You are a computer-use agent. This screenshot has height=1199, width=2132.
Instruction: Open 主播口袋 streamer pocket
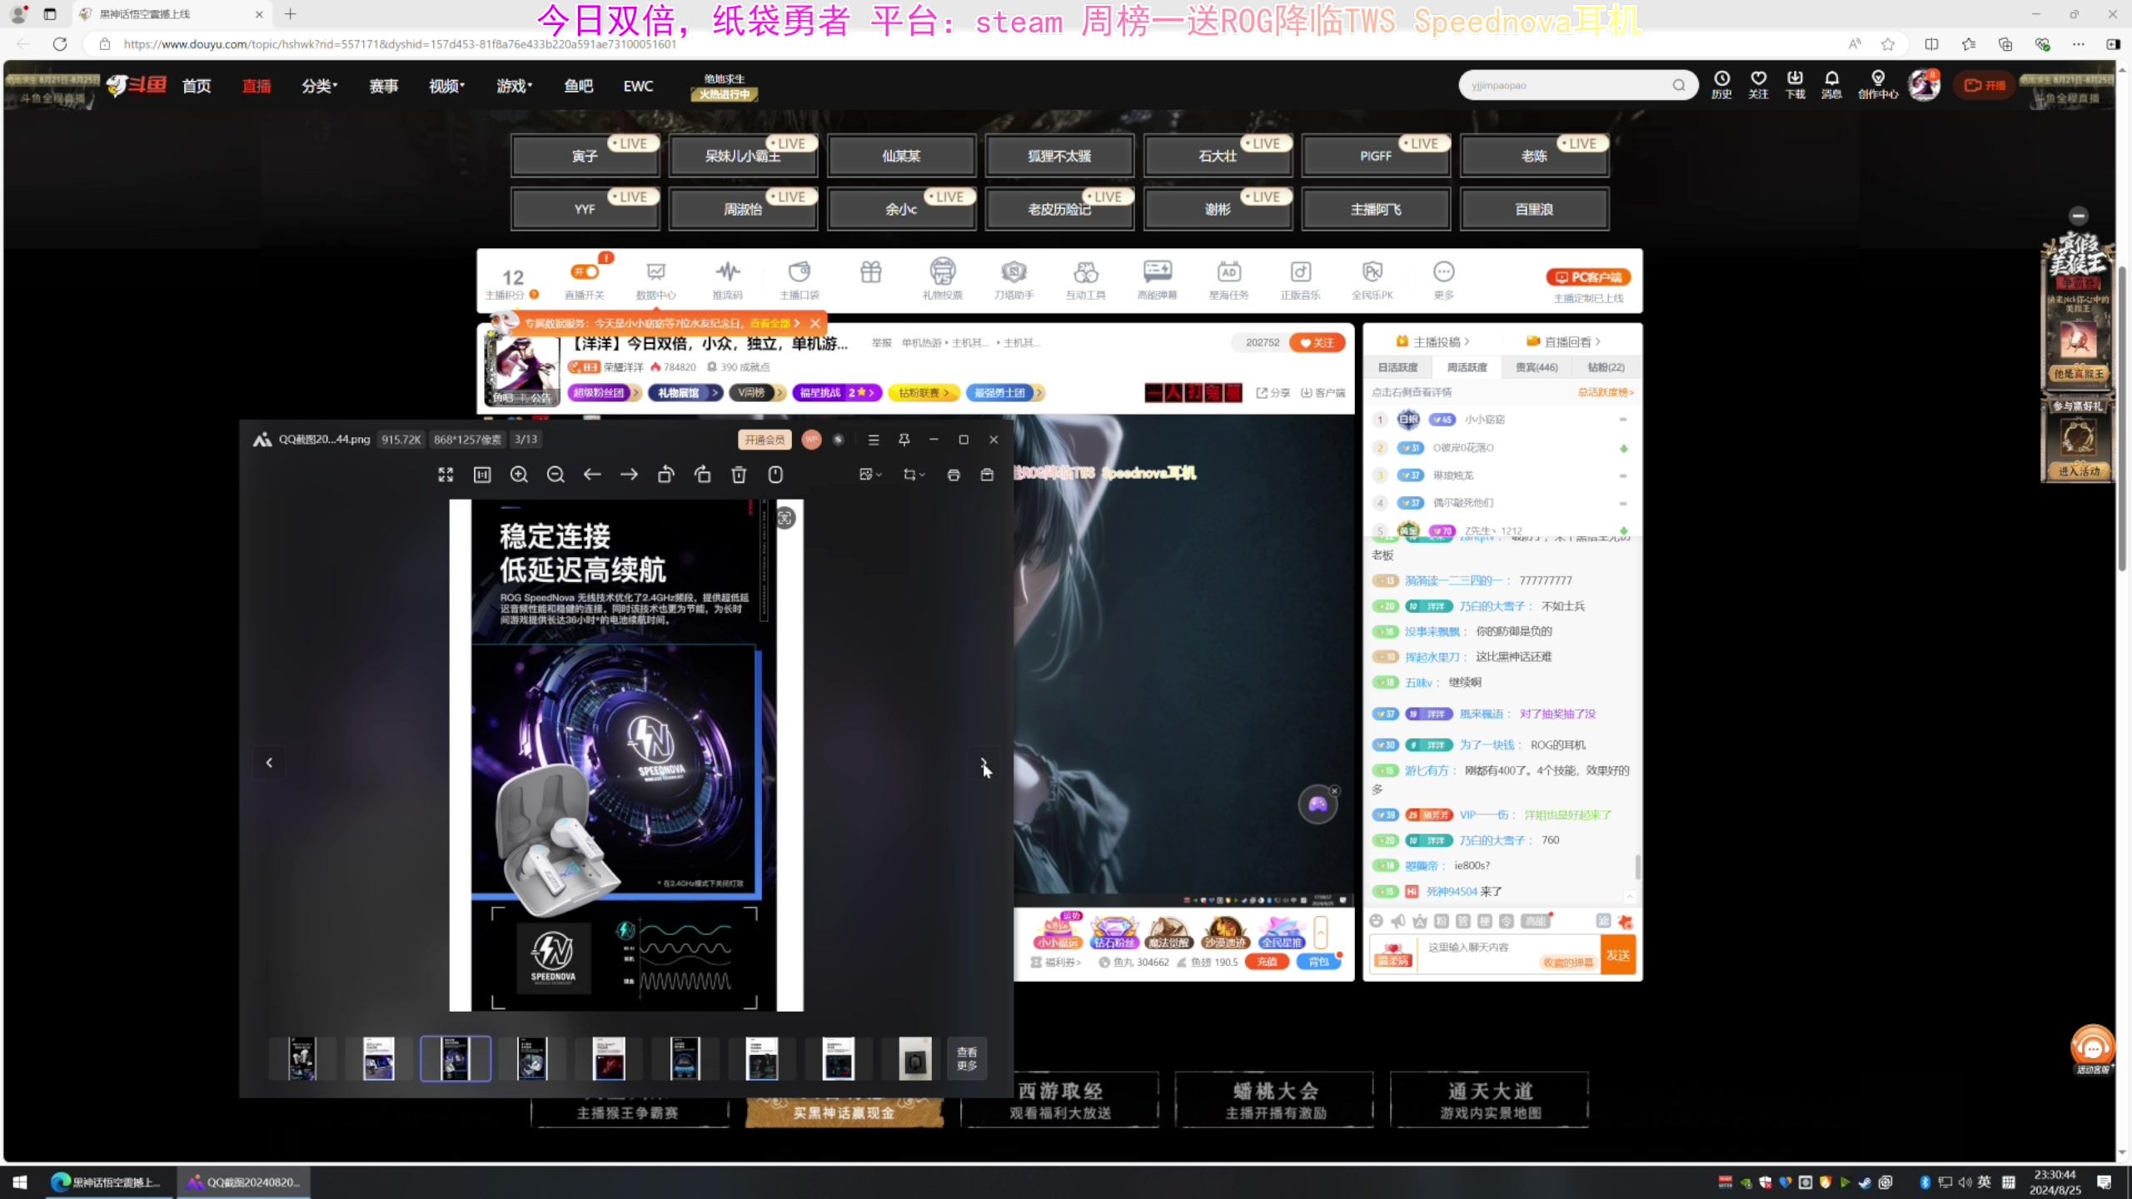pyautogui.click(x=799, y=281)
